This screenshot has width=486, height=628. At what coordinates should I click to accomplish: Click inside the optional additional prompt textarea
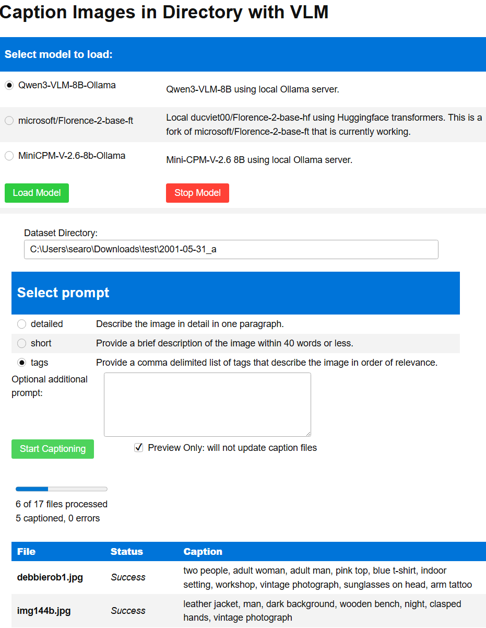207,404
